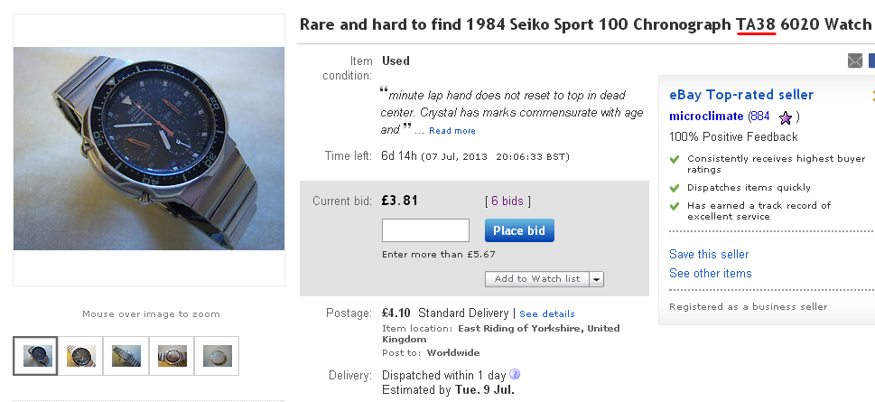Screen dimensions: 875x402
Task: View See other items from seller
Action: click(x=710, y=273)
